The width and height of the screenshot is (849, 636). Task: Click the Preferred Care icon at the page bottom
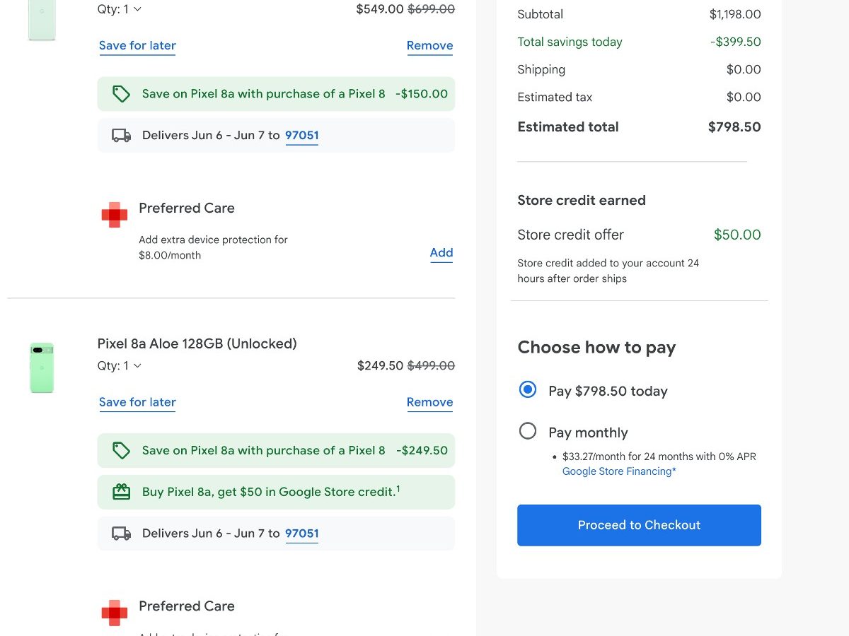point(115,612)
